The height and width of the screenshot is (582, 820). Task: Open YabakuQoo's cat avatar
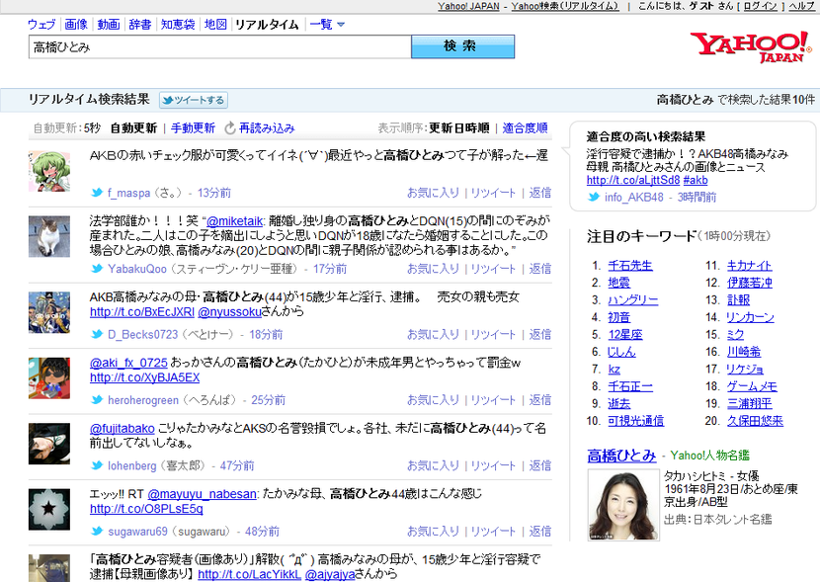tap(49, 236)
